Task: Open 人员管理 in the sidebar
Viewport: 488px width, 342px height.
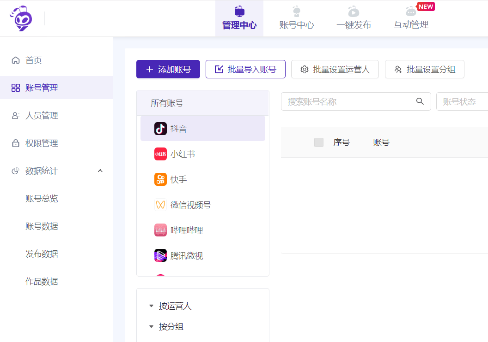Action: point(56,115)
